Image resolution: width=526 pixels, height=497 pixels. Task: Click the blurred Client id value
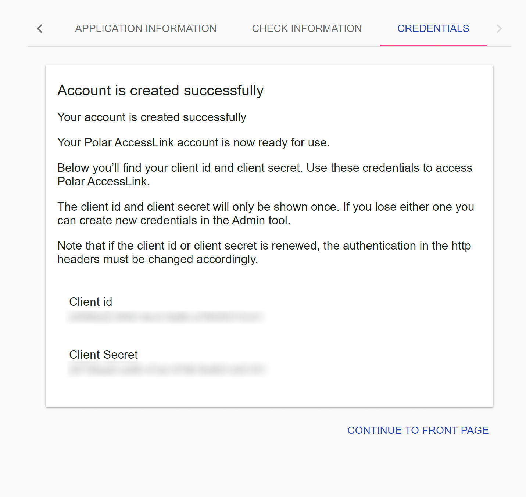tap(165, 317)
